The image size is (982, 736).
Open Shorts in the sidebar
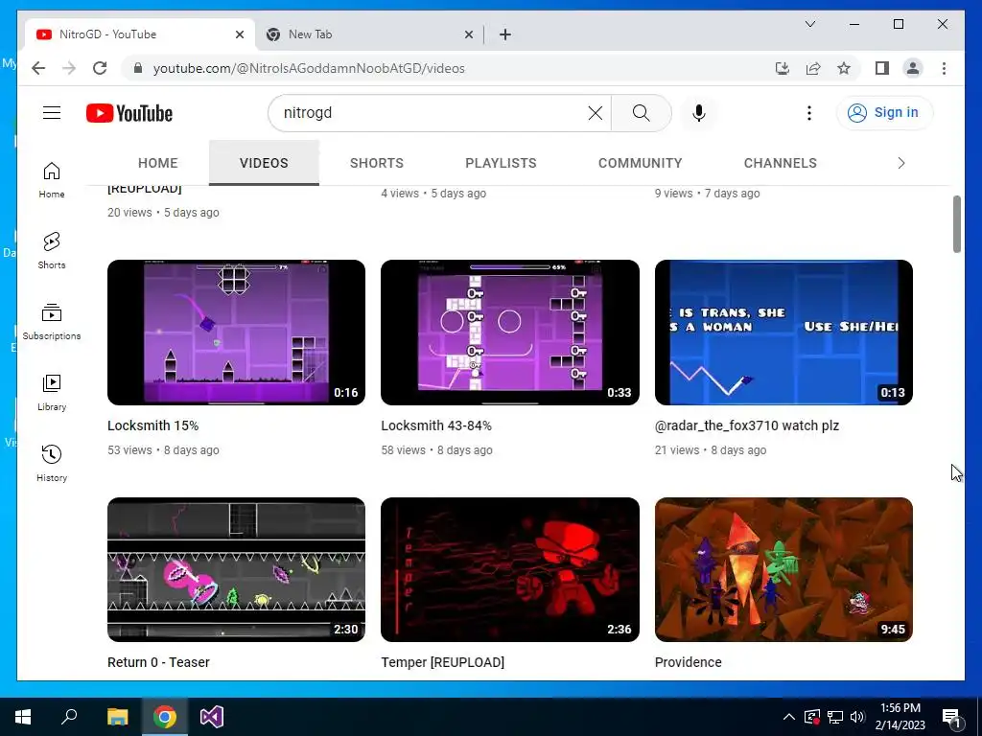coord(52,251)
